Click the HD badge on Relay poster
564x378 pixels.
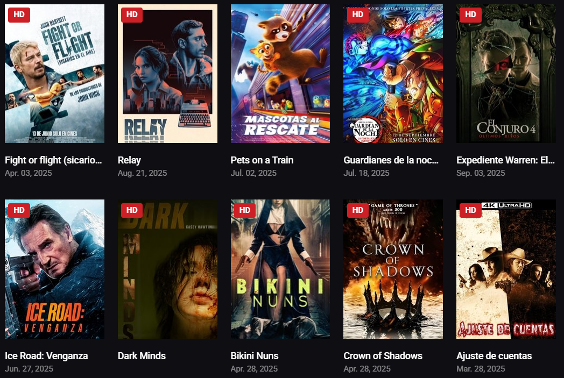pyautogui.click(x=132, y=15)
